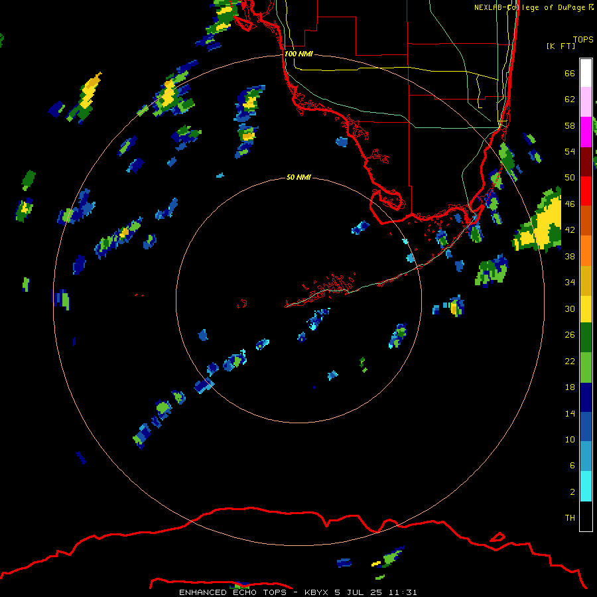Click the legend value 10
Image resolution: width=597 pixels, height=597 pixels.
570,439
